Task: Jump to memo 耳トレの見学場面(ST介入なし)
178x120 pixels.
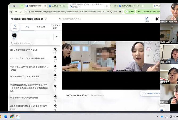Action: pyautogui.click(x=23, y=50)
